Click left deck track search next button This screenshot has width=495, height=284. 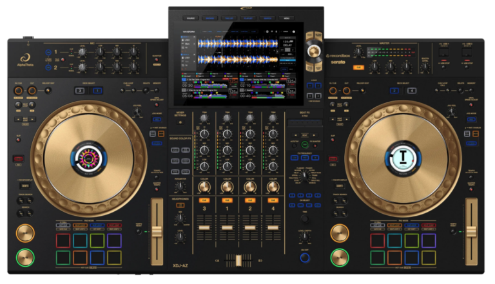(30, 200)
